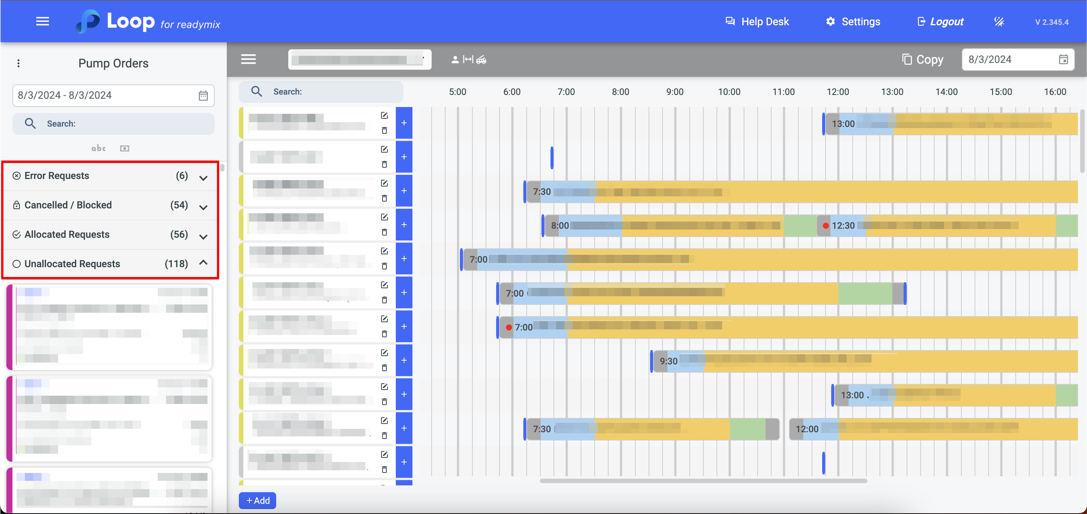This screenshot has height=514, width=1087.
Task: Toggle the money icon filter below search
Action: pyautogui.click(x=125, y=148)
